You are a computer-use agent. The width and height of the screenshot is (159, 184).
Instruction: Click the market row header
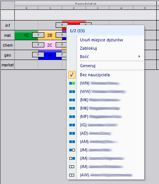8,65
